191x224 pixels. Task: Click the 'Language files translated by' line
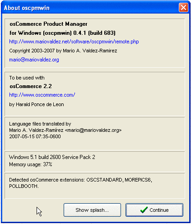40,124
